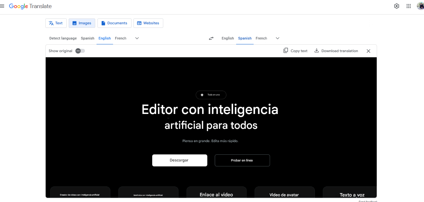Click 'artificial para todos' text
The image size is (424, 202).
[x=211, y=125]
